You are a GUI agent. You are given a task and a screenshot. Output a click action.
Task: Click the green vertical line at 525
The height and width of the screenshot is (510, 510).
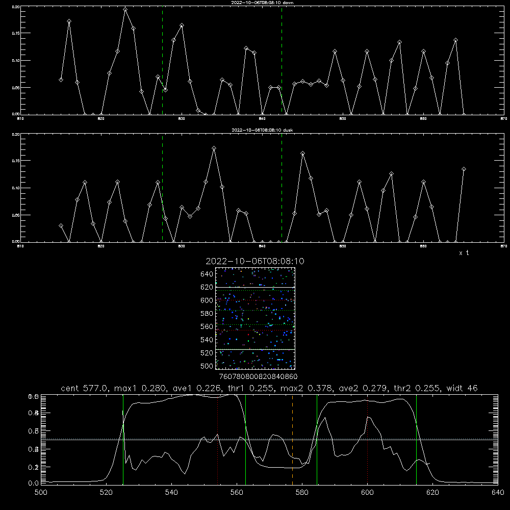click(x=123, y=439)
